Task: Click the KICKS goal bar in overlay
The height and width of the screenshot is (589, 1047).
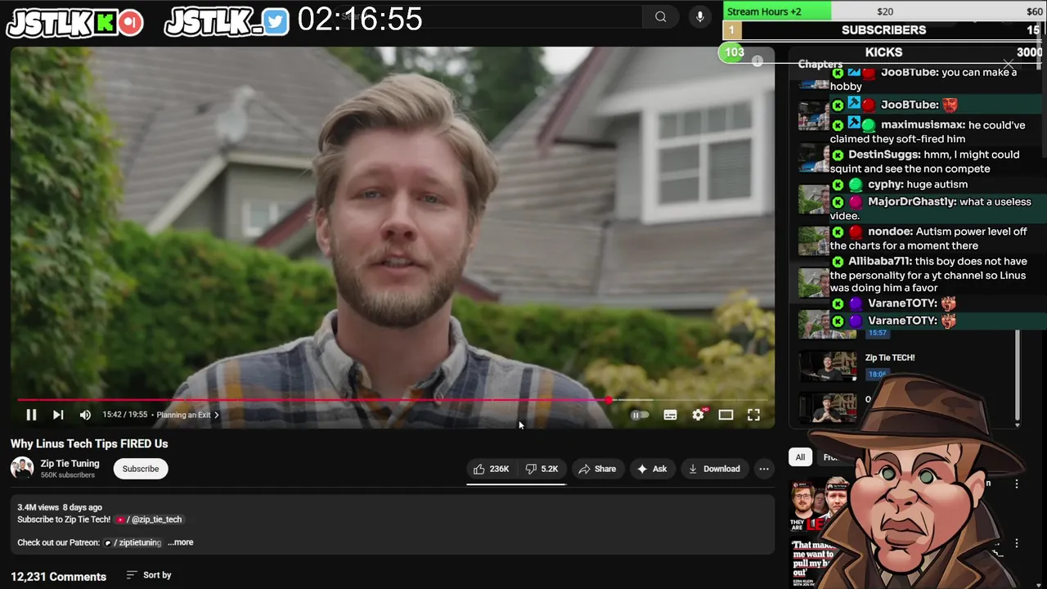Action: [883, 52]
